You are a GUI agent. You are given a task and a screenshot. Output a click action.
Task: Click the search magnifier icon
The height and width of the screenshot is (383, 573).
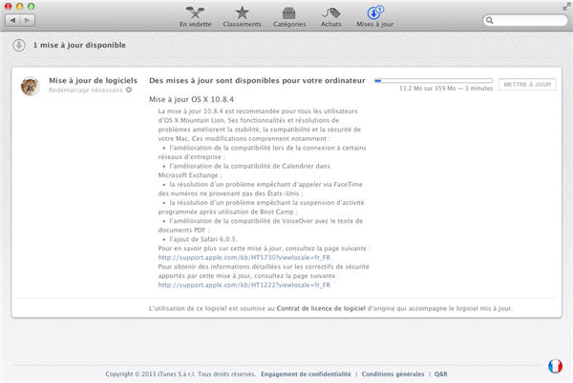[490, 20]
